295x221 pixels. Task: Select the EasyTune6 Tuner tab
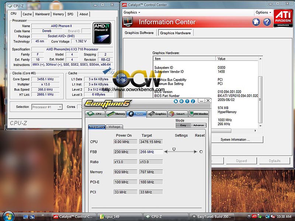coord(136,114)
